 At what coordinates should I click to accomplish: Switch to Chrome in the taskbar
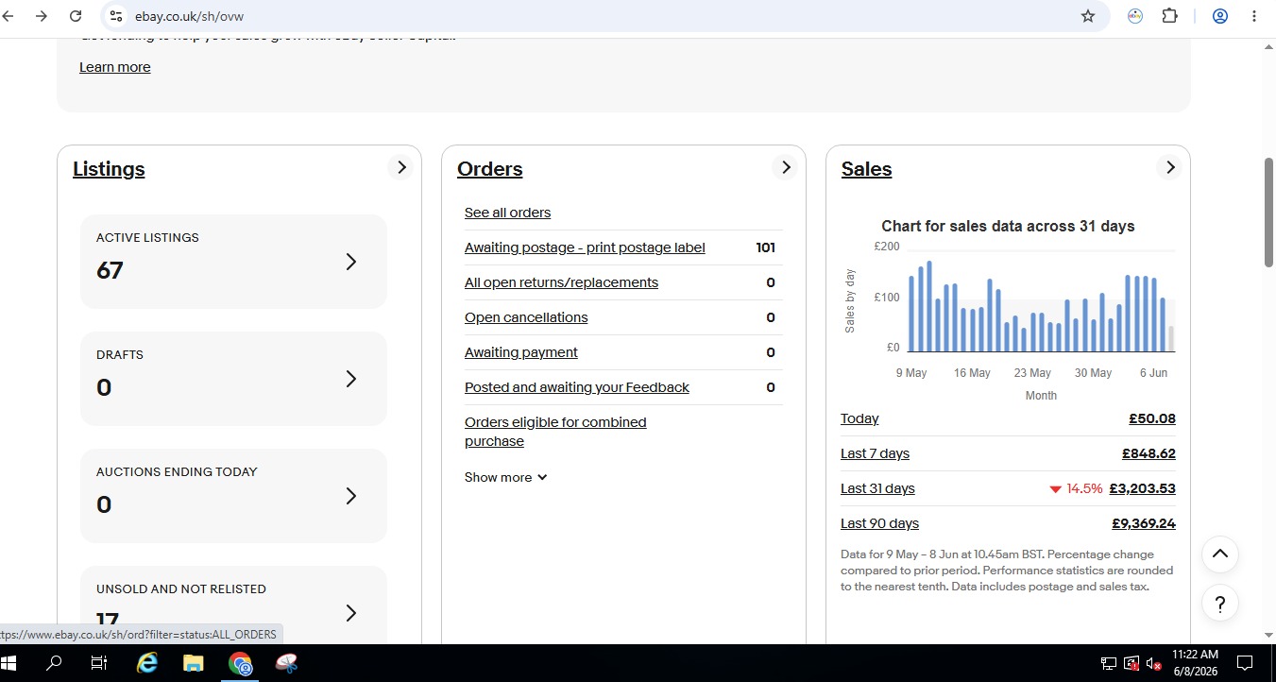[x=241, y=663]
